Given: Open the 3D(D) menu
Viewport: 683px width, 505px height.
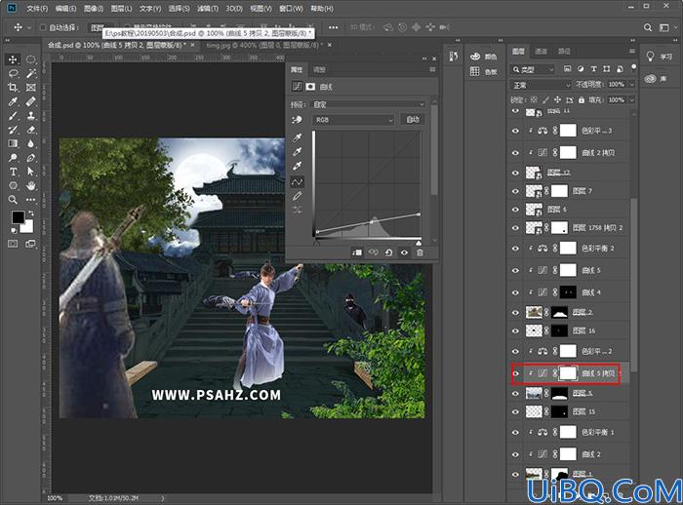Looking at the screenshot, I should click(x=234, y=8).
